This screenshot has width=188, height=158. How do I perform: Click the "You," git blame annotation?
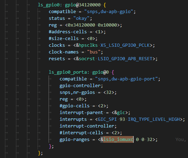tap(181, 140)
